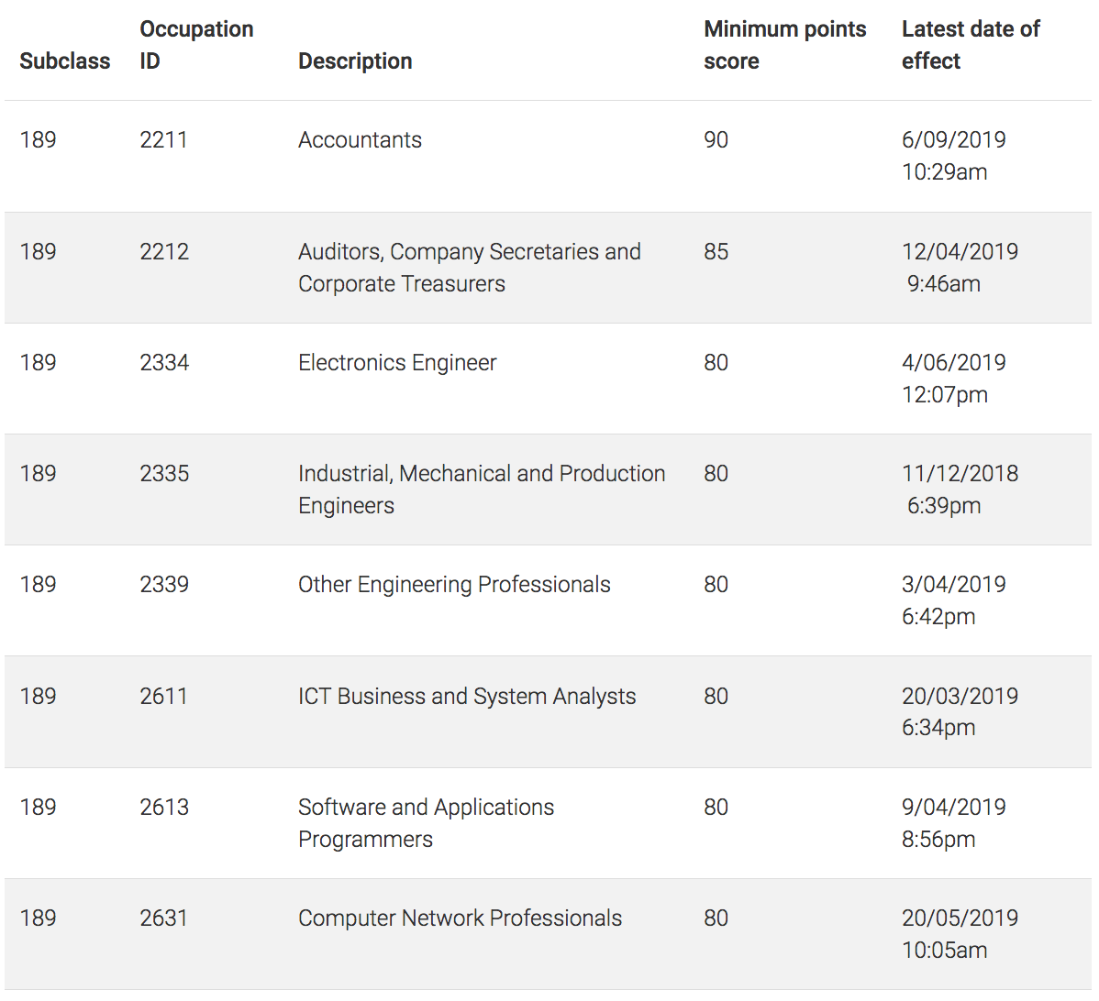Click the Latest date of effect header
This screenshot has width=1099, height=1001.
point(970,45)
